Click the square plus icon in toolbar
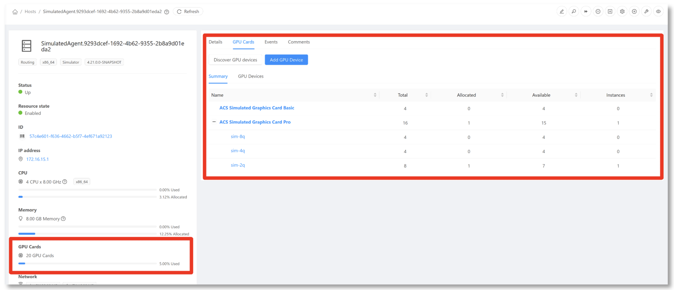The image size is (674, 290). pos(610,12)
